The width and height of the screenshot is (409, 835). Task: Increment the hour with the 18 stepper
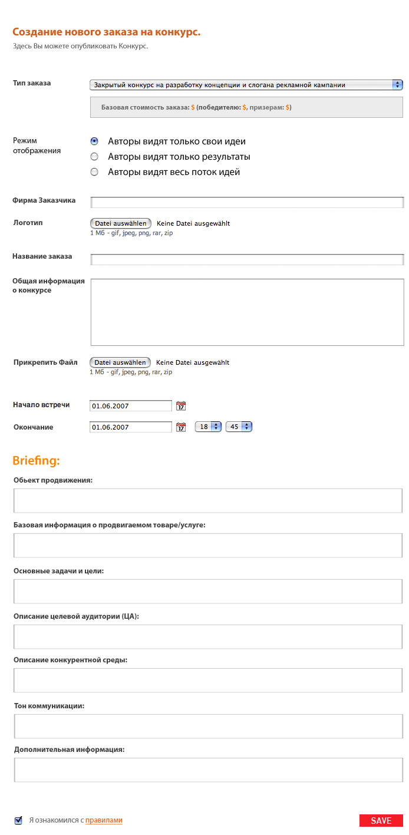(215, 424)
